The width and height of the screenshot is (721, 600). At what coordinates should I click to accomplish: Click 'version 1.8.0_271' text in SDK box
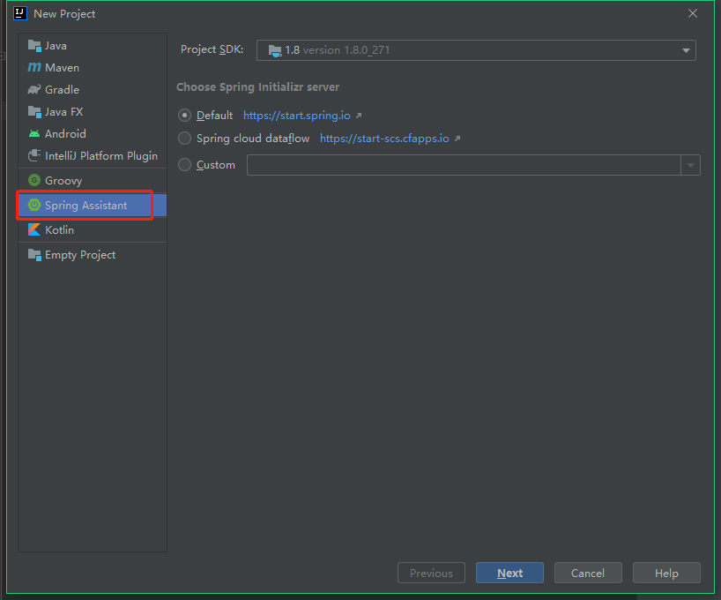(x=346, y=50)
